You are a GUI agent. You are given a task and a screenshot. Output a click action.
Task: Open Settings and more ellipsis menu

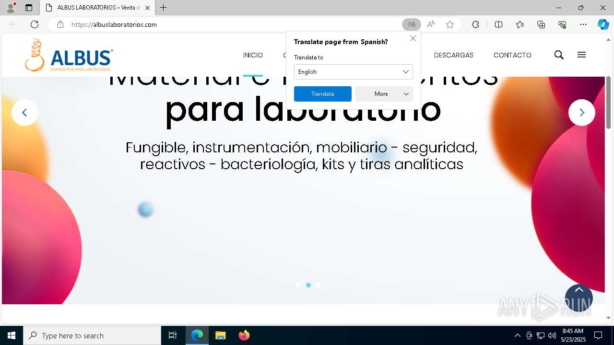pyautogui.click(x=583, y=24)
